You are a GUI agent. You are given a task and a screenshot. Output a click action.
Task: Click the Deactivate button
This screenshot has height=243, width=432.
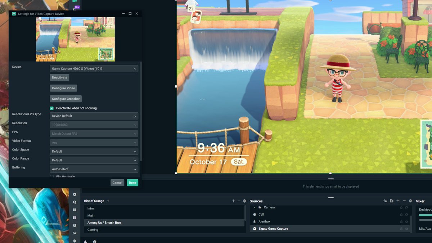59,77
